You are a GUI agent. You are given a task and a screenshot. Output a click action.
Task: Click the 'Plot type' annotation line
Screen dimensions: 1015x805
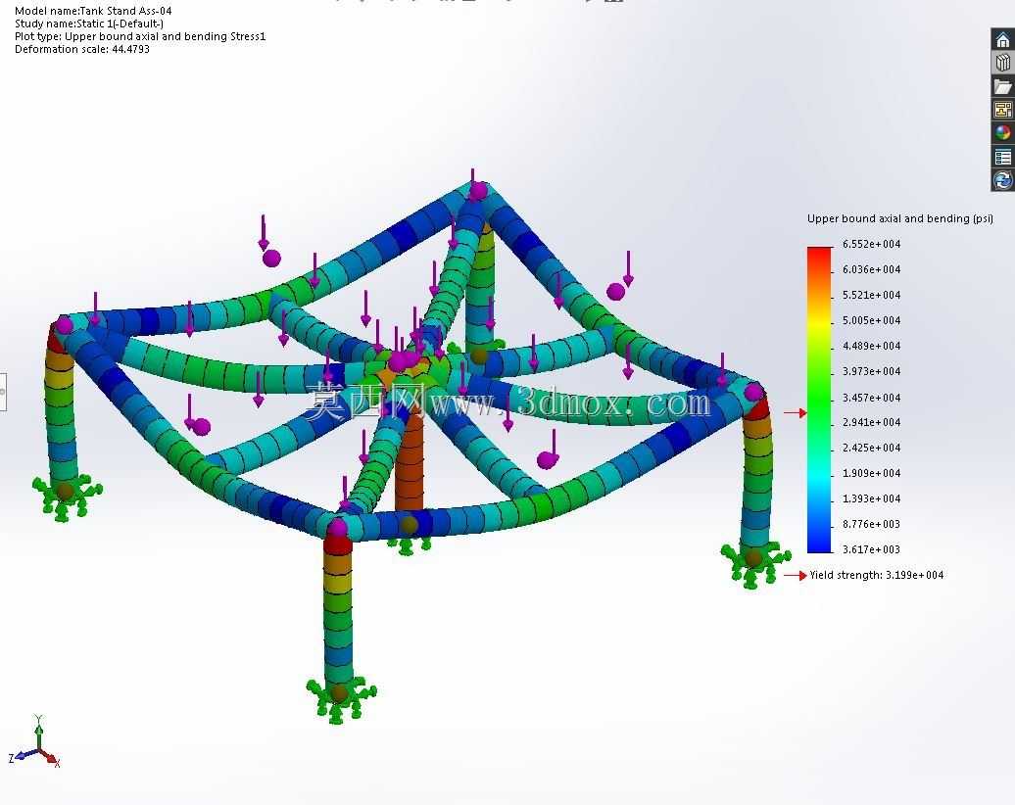click(140, 36)
